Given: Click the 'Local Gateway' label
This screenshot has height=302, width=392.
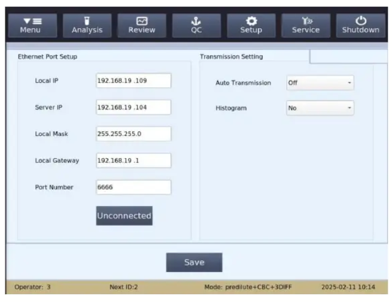Looking at the screenshot, I should coord(57,161).
